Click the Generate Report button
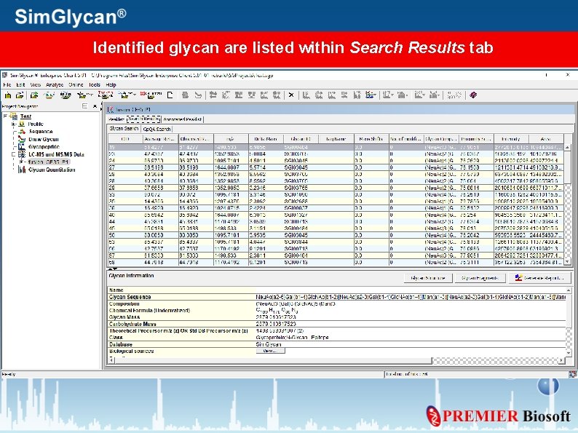Viewport: 578px width, 433px height. tap(539, 278)
